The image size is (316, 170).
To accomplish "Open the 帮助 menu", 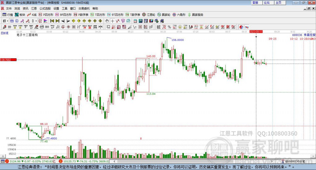I will (x=95, y=8).
